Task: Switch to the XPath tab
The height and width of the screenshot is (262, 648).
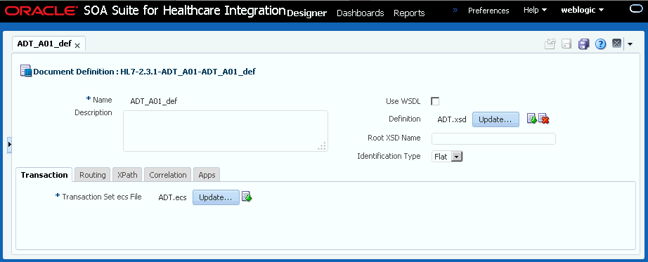Action: click(x=128, y=175)
